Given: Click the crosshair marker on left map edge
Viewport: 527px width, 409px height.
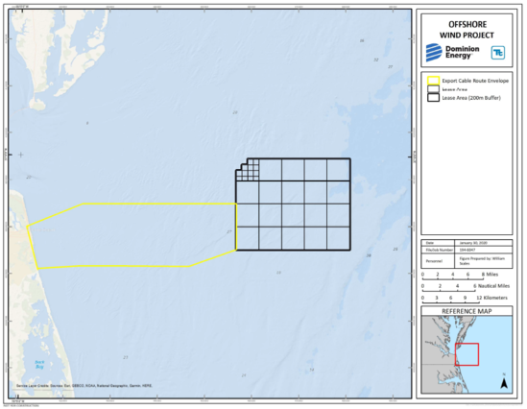Looking at the screenshot, I should (x=21, y=155).
